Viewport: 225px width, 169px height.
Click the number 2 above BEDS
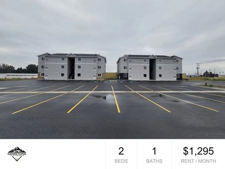pos(121,151)
